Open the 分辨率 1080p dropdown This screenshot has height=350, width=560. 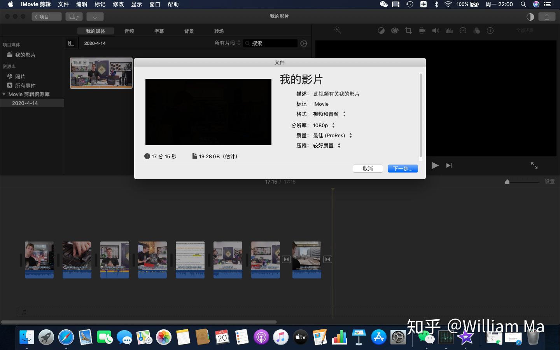coord(333,125)
